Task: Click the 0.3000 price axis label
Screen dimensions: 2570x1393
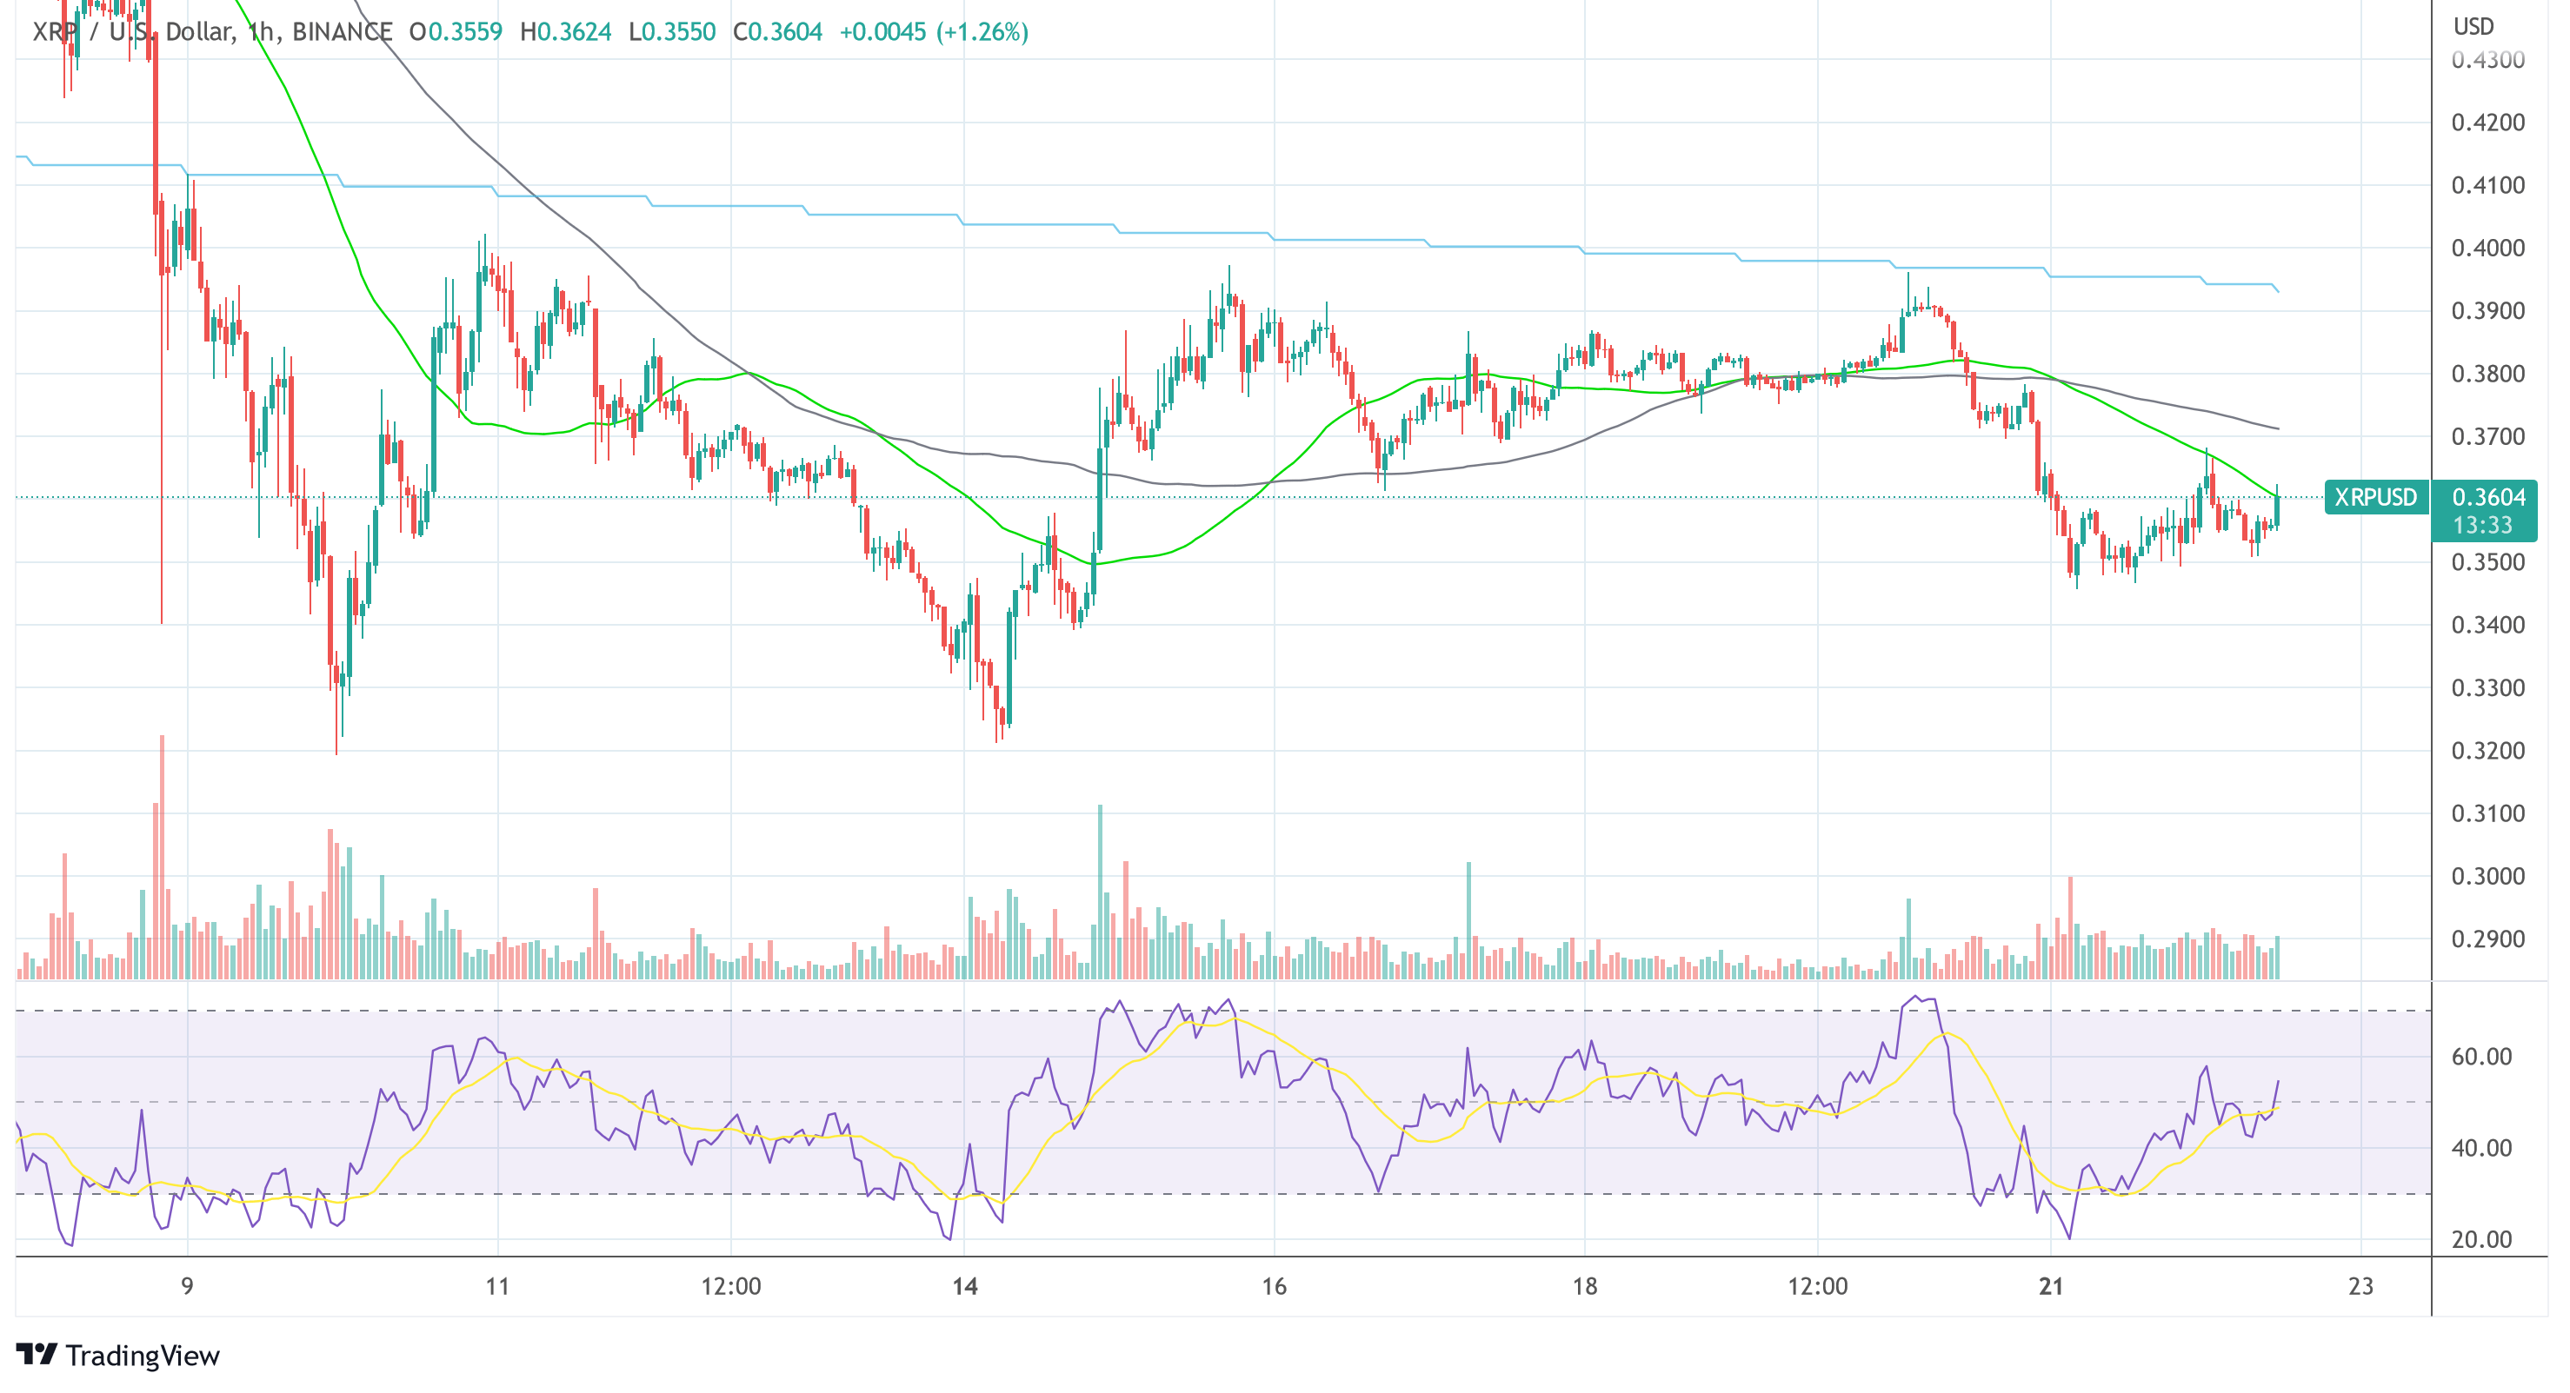Action: 2488,877
